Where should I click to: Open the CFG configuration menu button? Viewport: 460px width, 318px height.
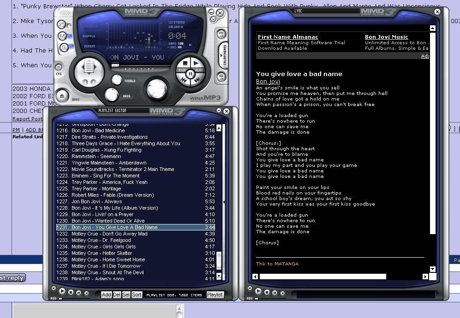click(x=59, y=67)
